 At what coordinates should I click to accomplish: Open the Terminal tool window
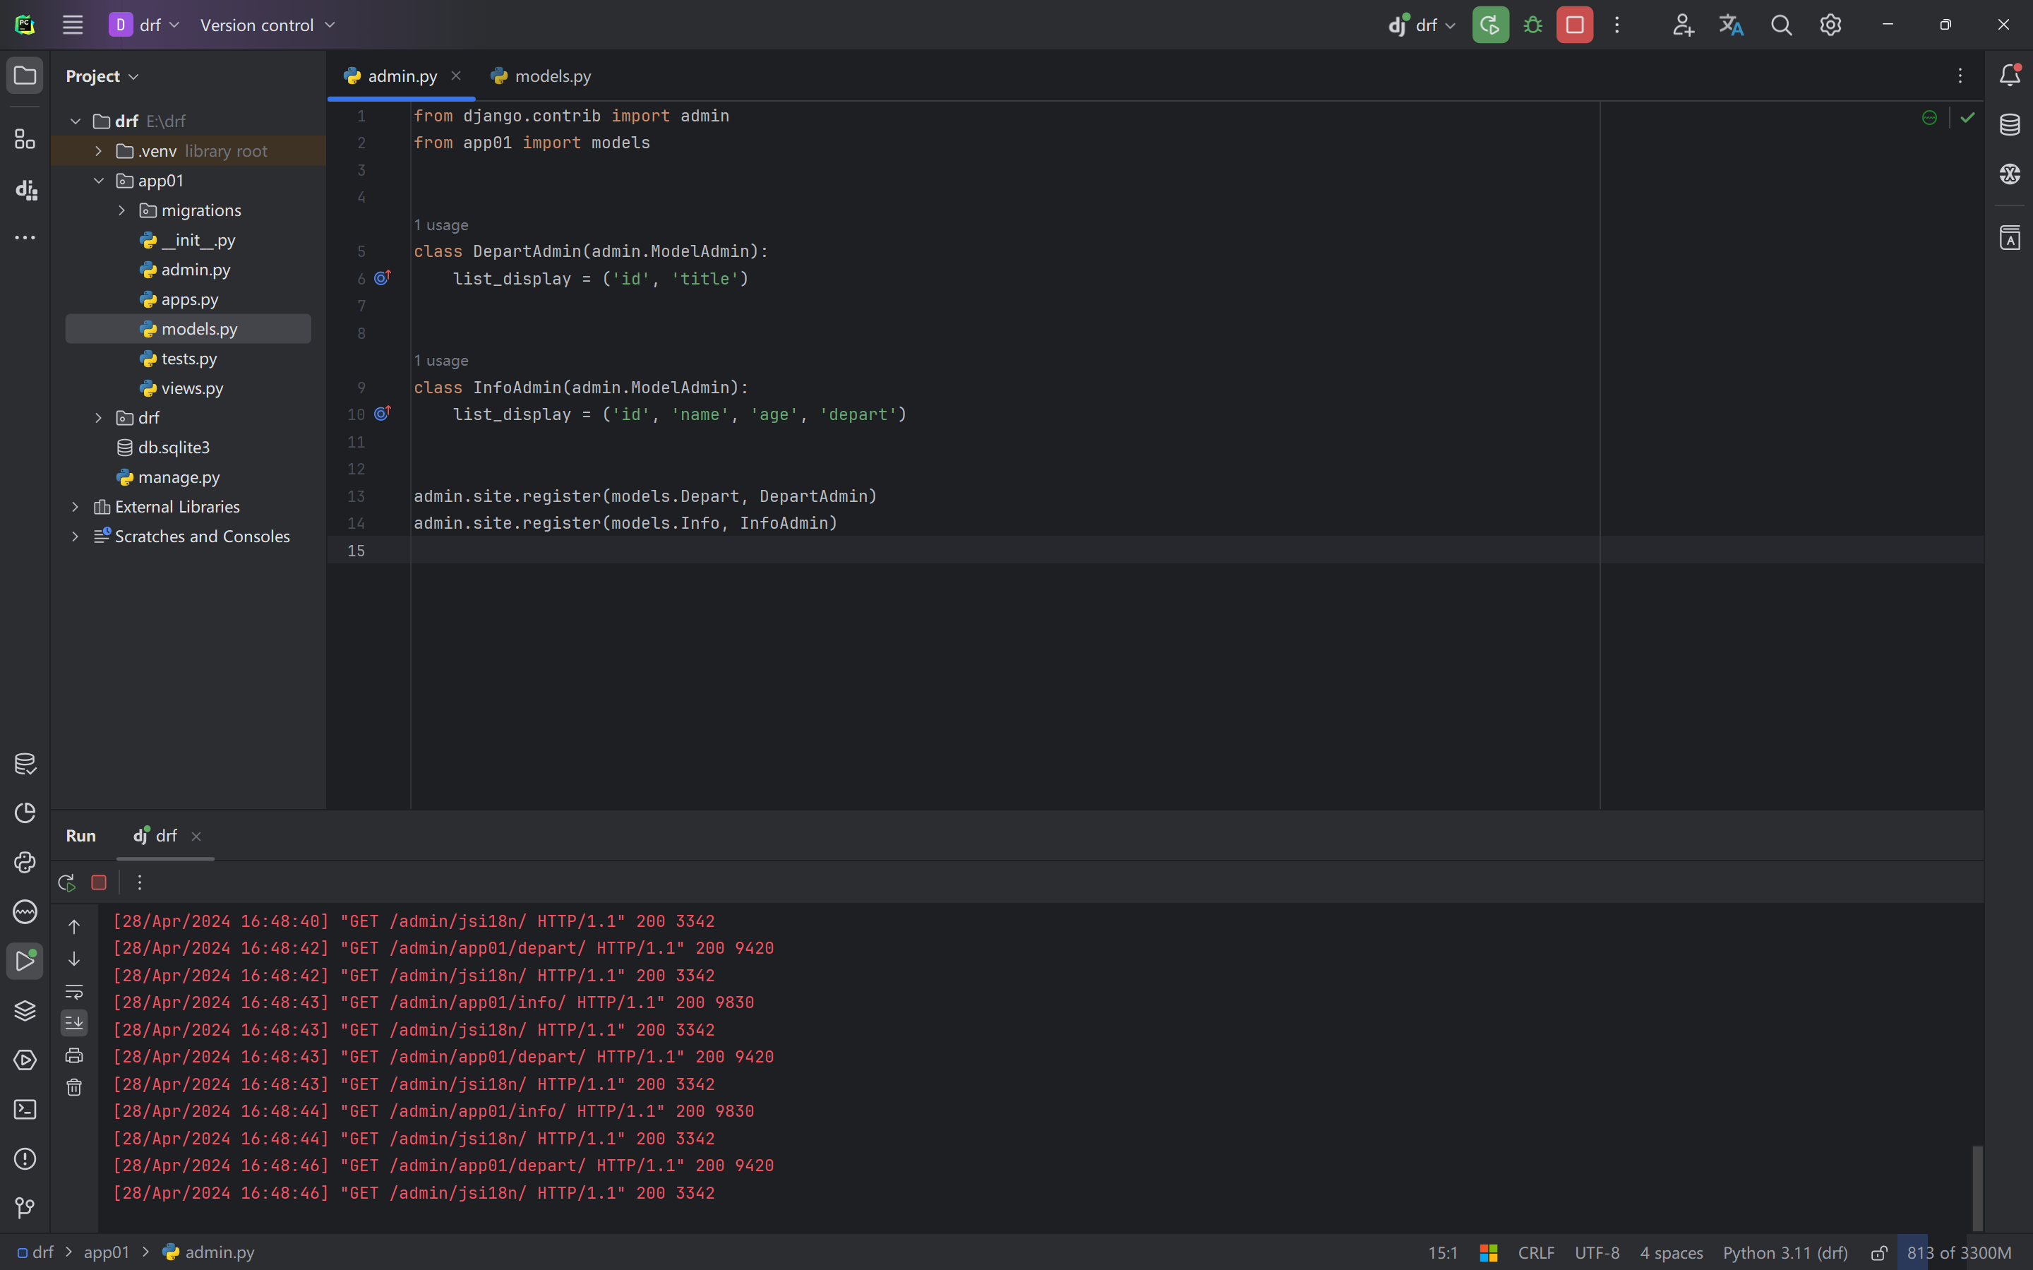pyautogui.click(x=25, y=1110)
